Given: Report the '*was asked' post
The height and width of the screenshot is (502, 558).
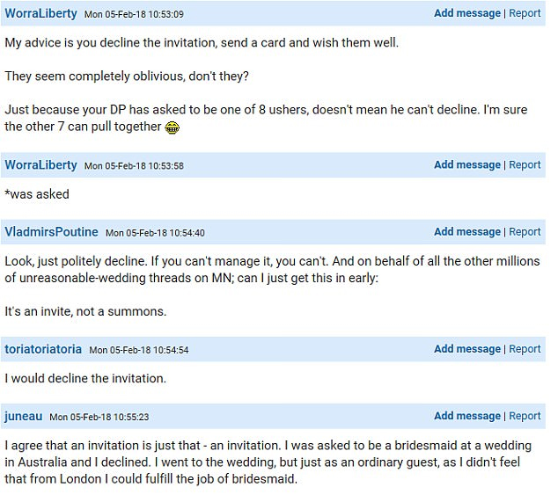Looking at the screenshot, I should [x=525, y=165].
